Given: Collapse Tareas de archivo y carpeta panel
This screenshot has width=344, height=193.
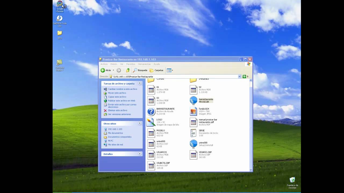Looking at the screenshot, I should pos(140,83).
